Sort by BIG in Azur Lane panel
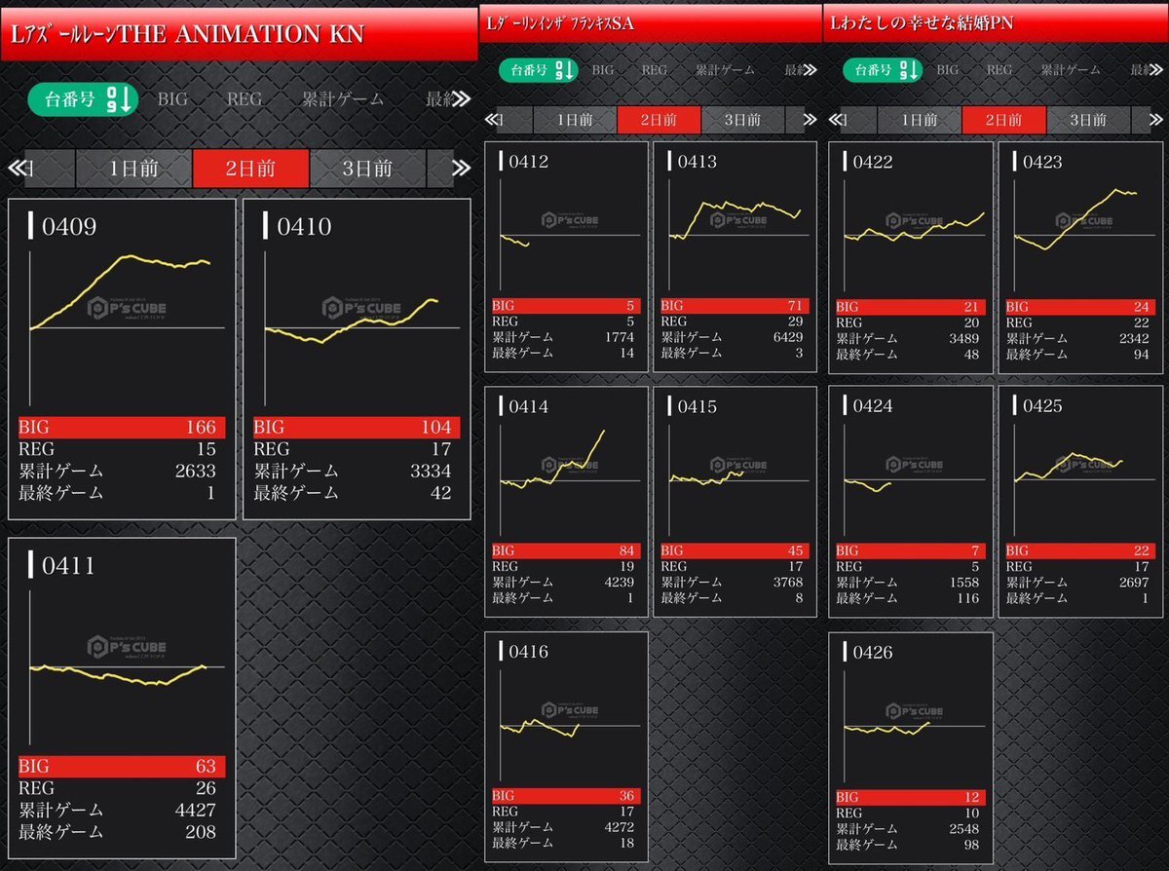Image resolution: width=1169 pixels, height=871 pixels. point(172,99)
